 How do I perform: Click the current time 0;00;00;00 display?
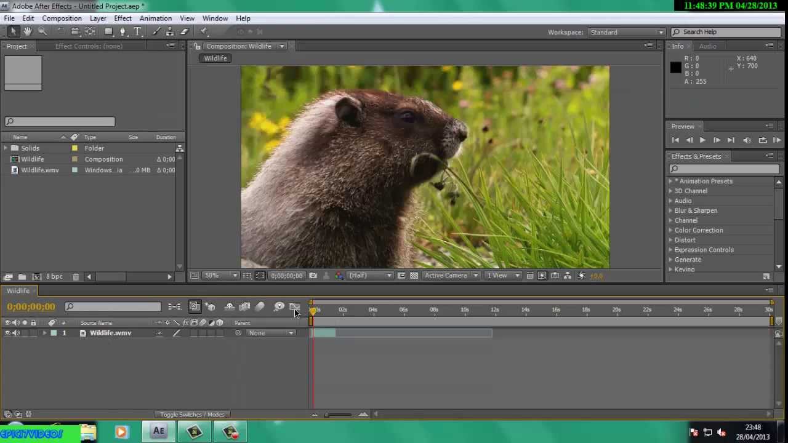[x=31, y=306]
